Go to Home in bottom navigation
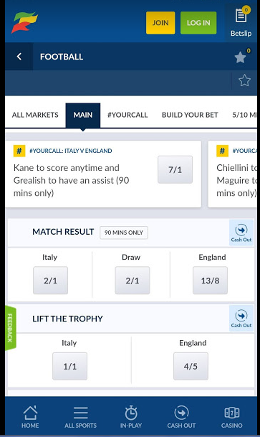This screenshot has width=260, height=437. 30,417
